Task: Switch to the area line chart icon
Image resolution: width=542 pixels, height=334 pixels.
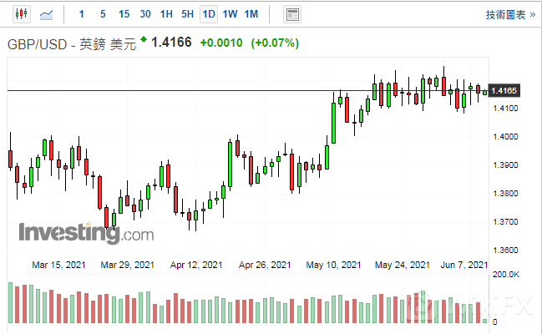Action: point(49,14)
